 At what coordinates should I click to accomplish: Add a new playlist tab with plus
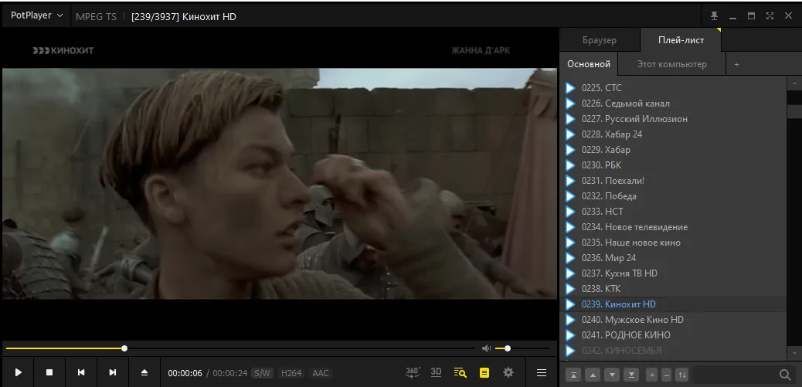(x=736, y=64)
